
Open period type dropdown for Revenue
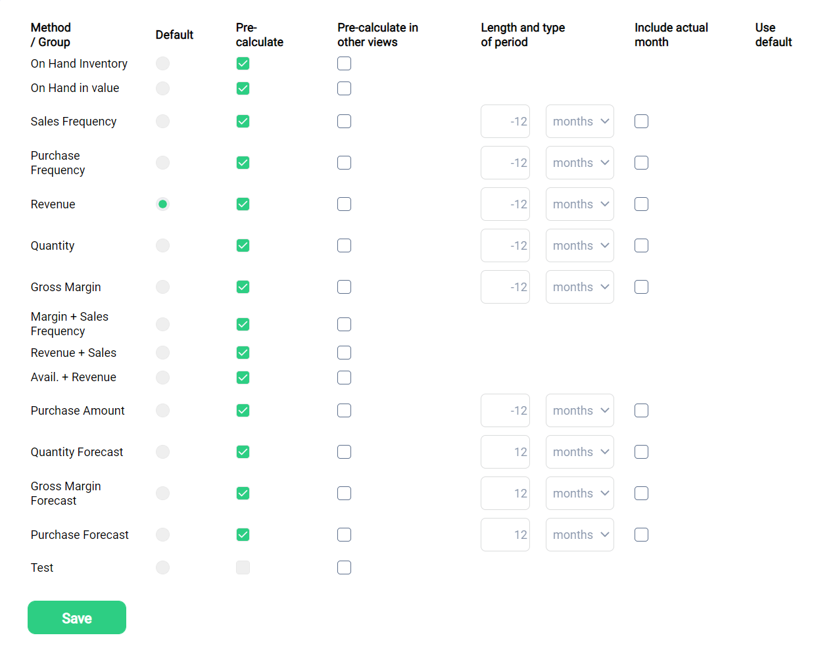pyautogui.click(x=579, y=204)
